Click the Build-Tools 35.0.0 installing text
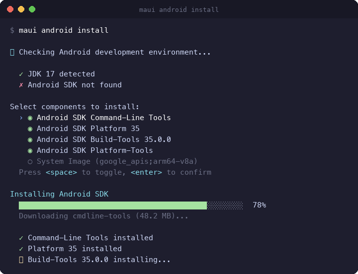The width and height of the screenshot is (358, 274). [x=99, y=260]
